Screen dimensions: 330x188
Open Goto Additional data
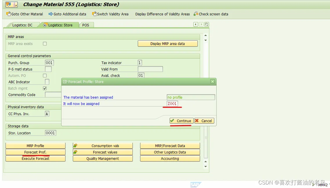(x=67, y=14)
